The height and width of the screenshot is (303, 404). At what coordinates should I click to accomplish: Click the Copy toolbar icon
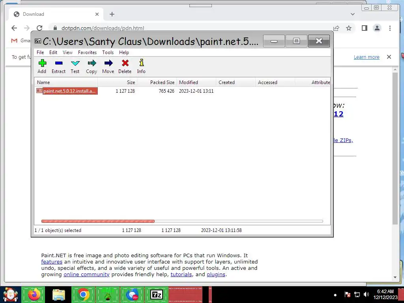coord(92,66)
